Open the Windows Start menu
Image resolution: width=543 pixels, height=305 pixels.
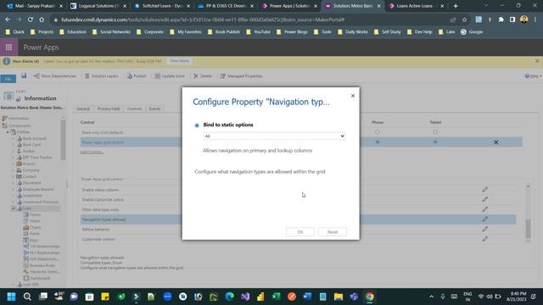11,297
